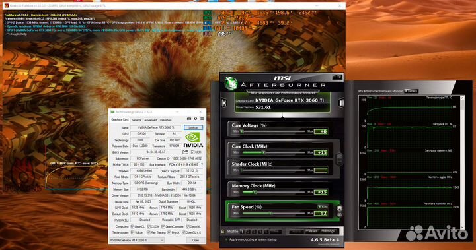Open the Afterburner information (i) button

coord(341,103)
